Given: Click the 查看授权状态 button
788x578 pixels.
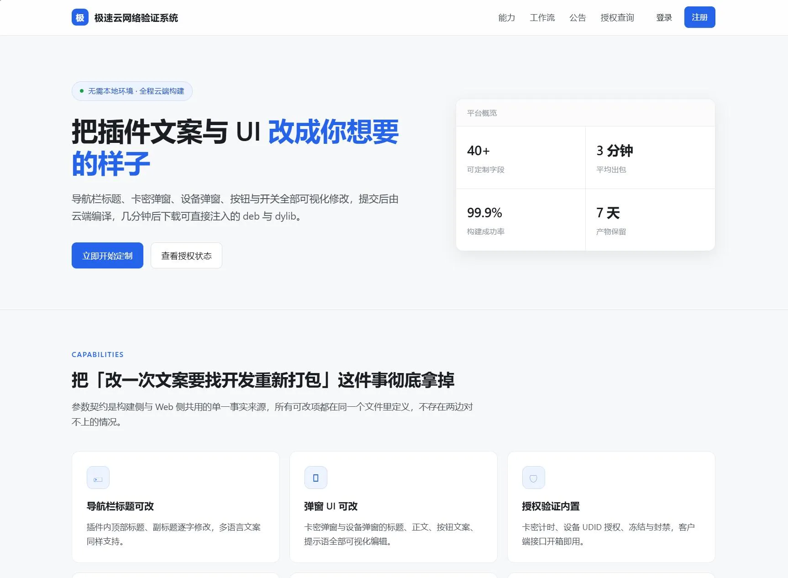Looking at the screenshot, I should [x=186, y=256].
